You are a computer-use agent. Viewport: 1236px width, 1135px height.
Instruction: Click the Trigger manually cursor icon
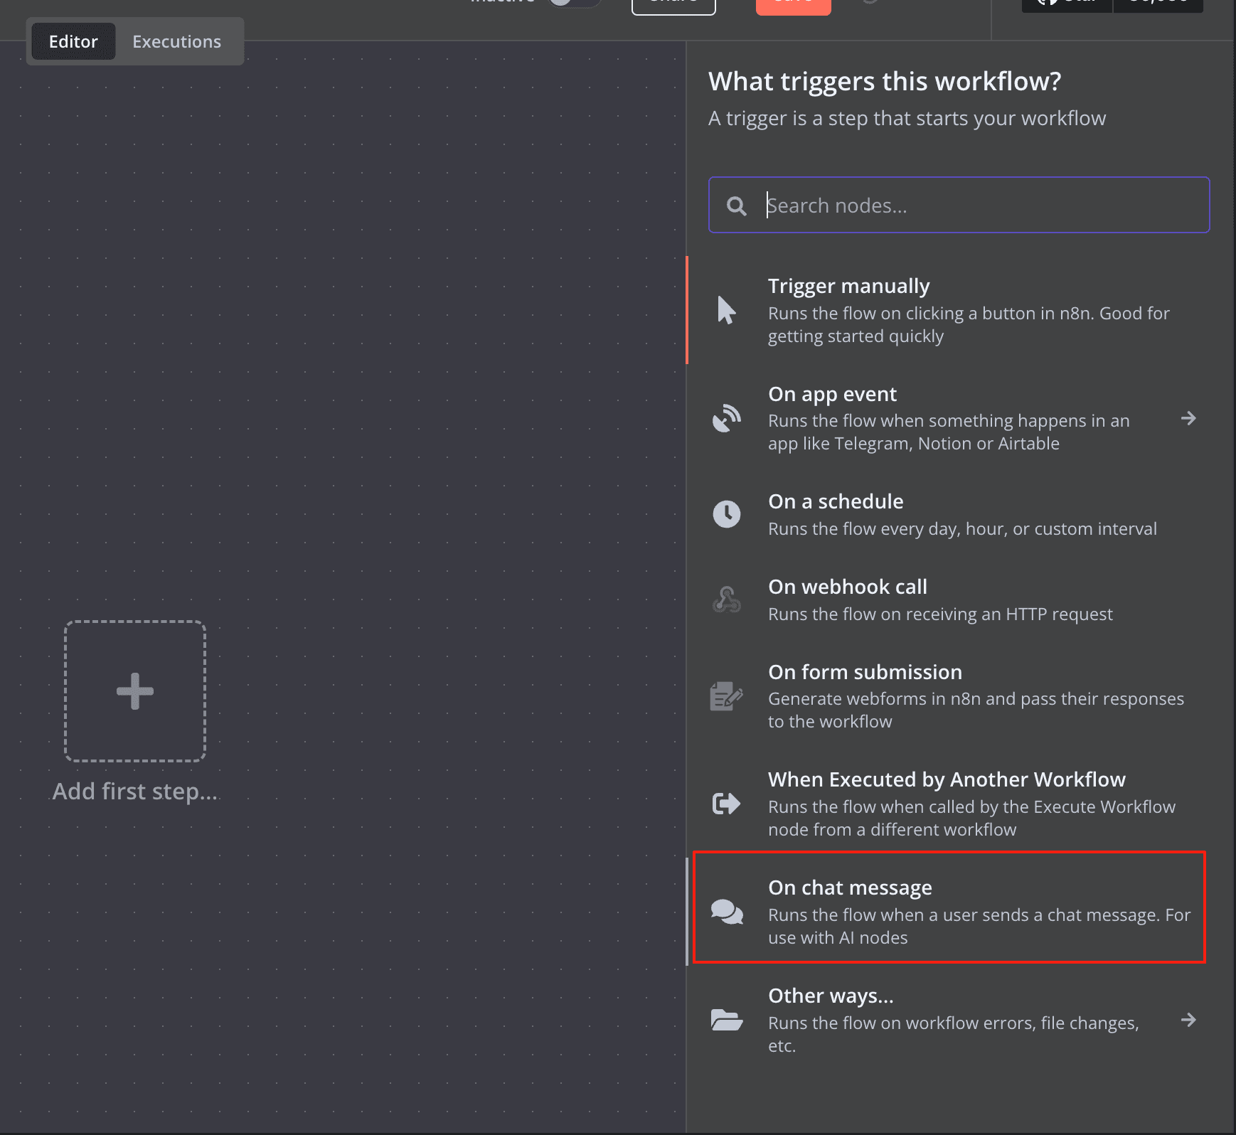(726, 311)
